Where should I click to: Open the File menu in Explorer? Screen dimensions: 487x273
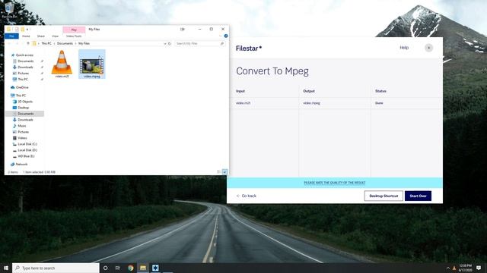click(x=12, y=36)
